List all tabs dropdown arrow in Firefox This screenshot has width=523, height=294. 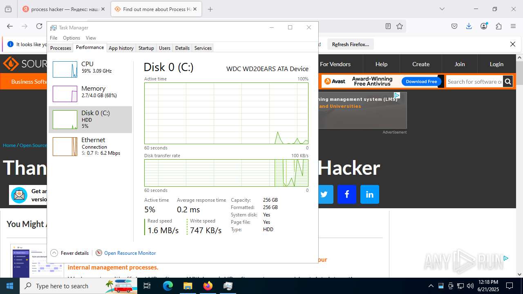pyautogui.click(x=442, y=9)
